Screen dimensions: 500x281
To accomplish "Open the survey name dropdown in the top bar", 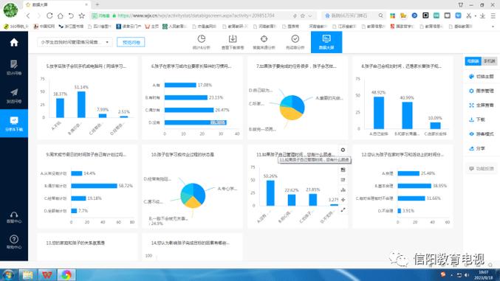I will (75, 42).
